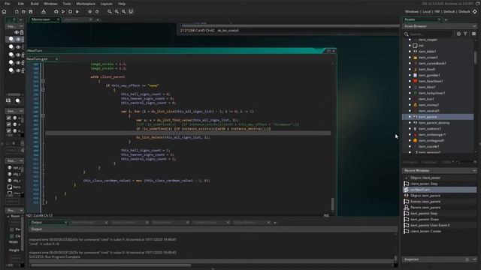Toggle the Per... checkbox in room properties
The image size is (481, 270).
coord(12,229)
